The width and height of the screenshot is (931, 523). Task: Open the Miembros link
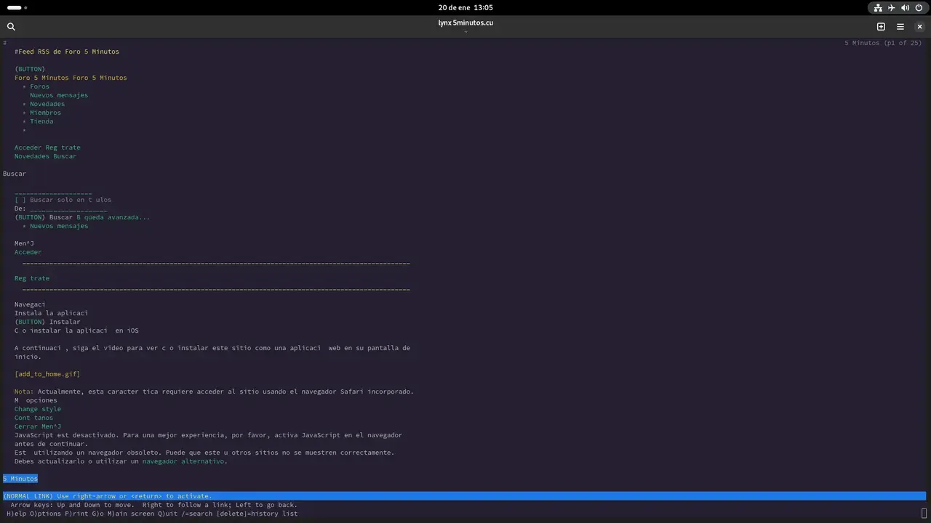click(45, 113)
